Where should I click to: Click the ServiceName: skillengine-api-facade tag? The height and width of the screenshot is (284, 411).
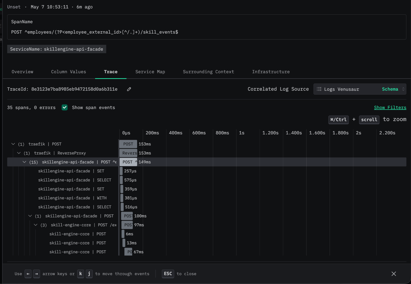point(57,49)
